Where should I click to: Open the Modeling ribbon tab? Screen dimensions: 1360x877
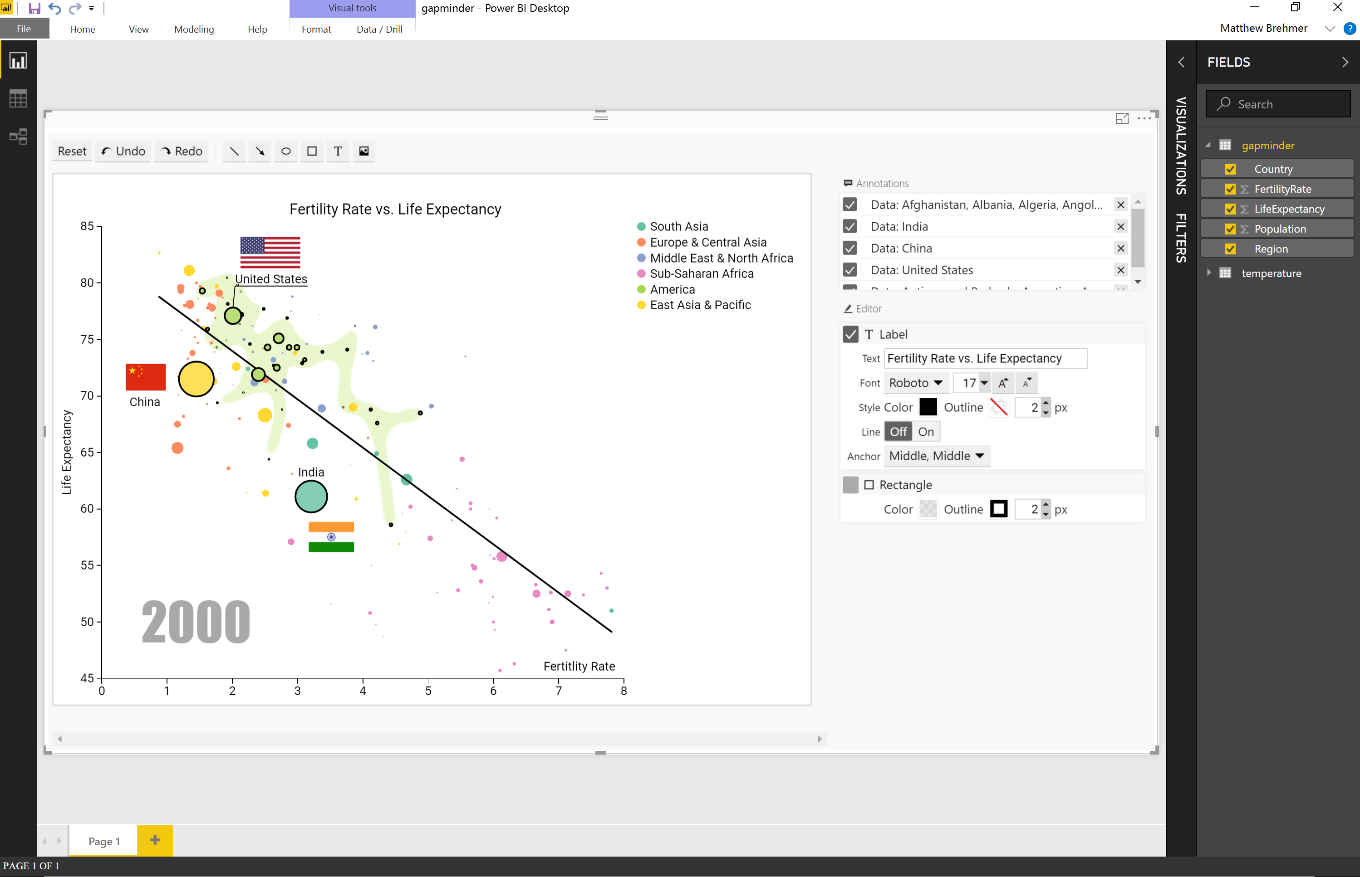point(194,29)
